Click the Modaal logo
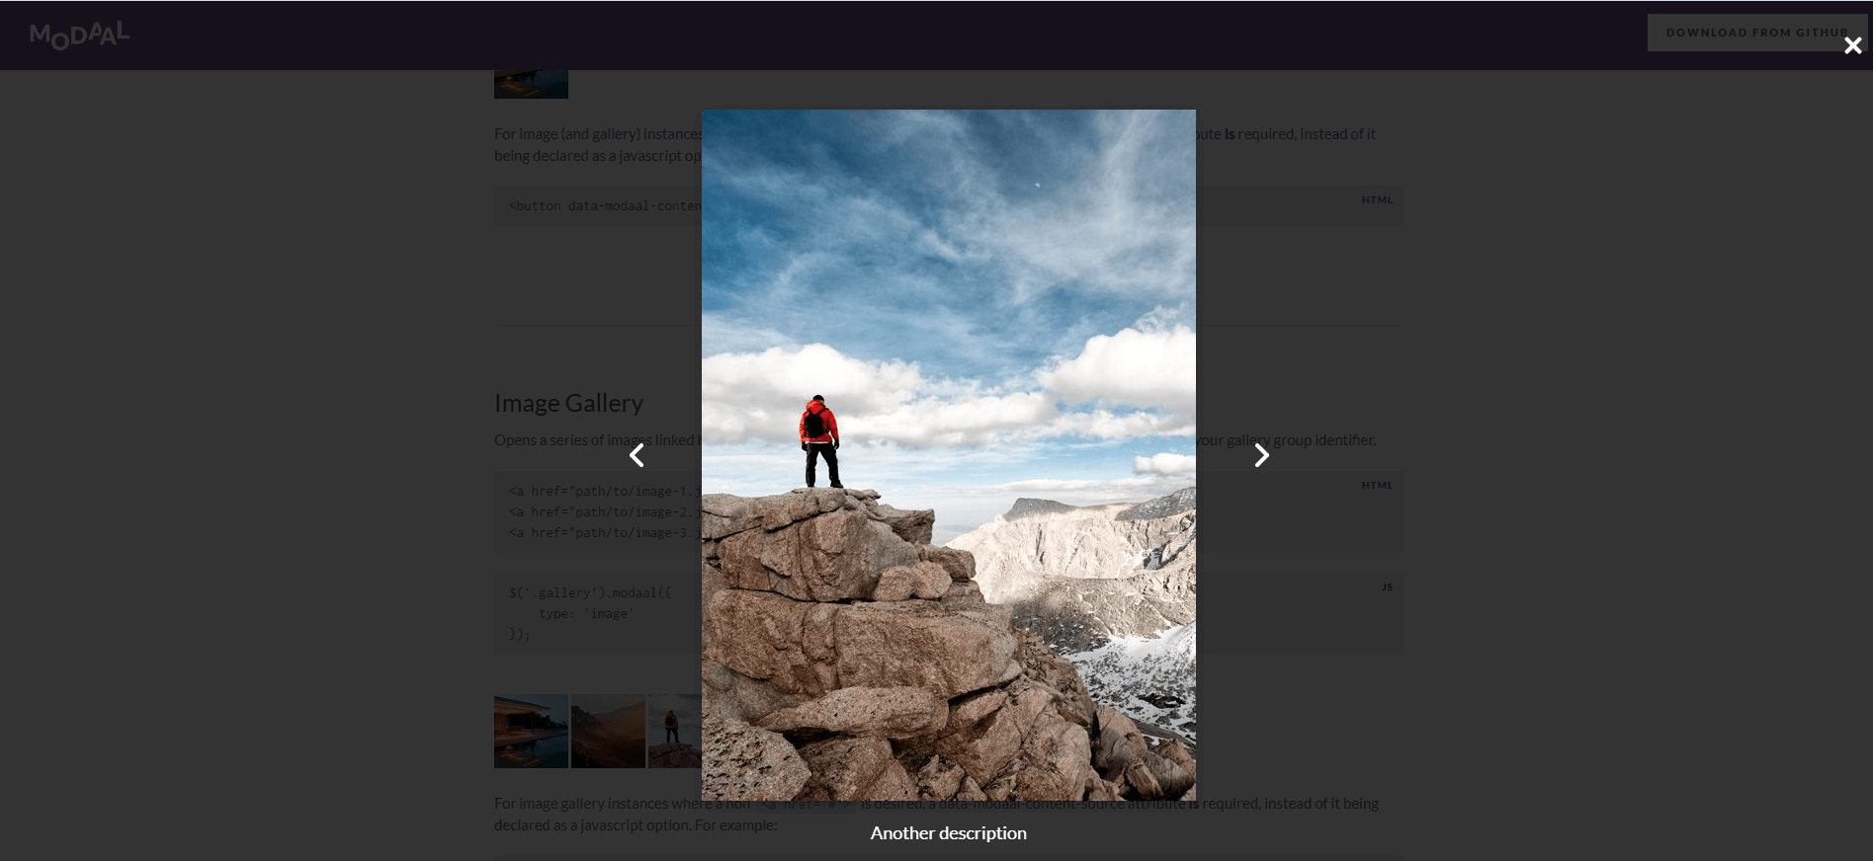The width and height of the screenshot is (1873, 861). [x=79, y=35]
